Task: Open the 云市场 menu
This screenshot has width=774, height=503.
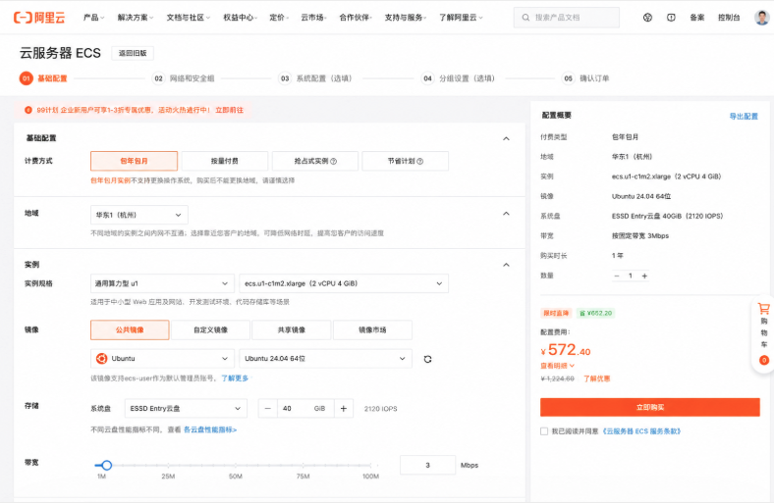Action: click(x=314, y=18)
